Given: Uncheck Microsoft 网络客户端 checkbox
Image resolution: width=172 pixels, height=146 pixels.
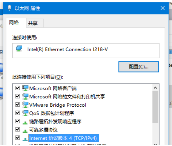Looking at the screenshot, I should tap(18, 88).
